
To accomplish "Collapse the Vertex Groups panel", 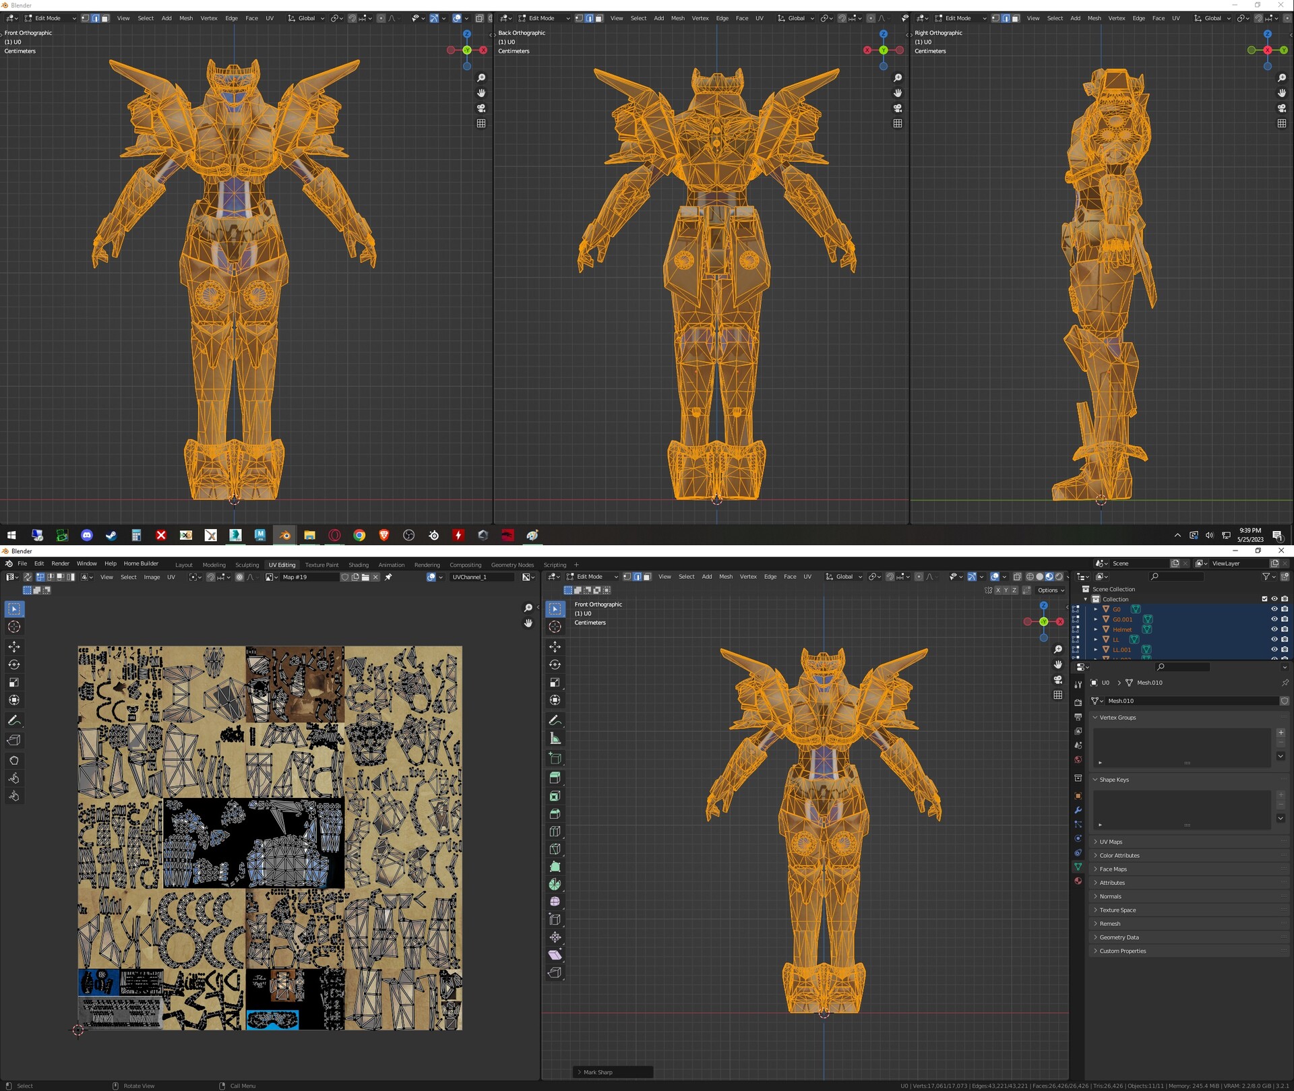I will [x=1117, y=718].
